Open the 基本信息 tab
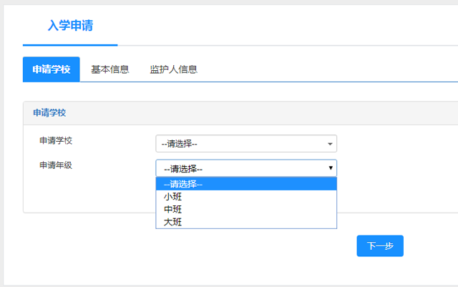Screen dimensions: 458x287 tap(109, 69)
